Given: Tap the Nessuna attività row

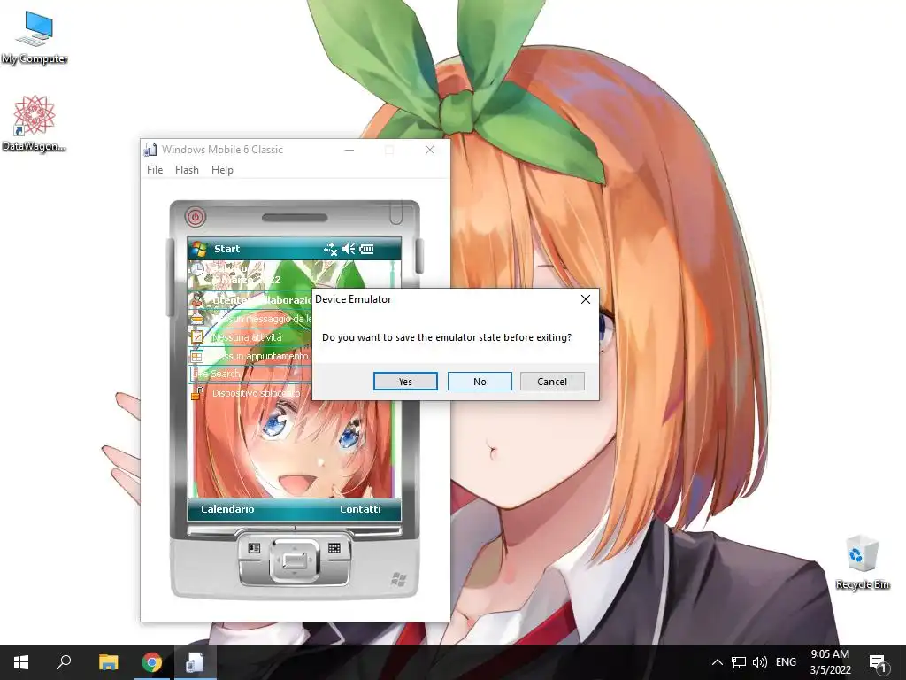Looking at the screenshot, I should coord(250,337).
